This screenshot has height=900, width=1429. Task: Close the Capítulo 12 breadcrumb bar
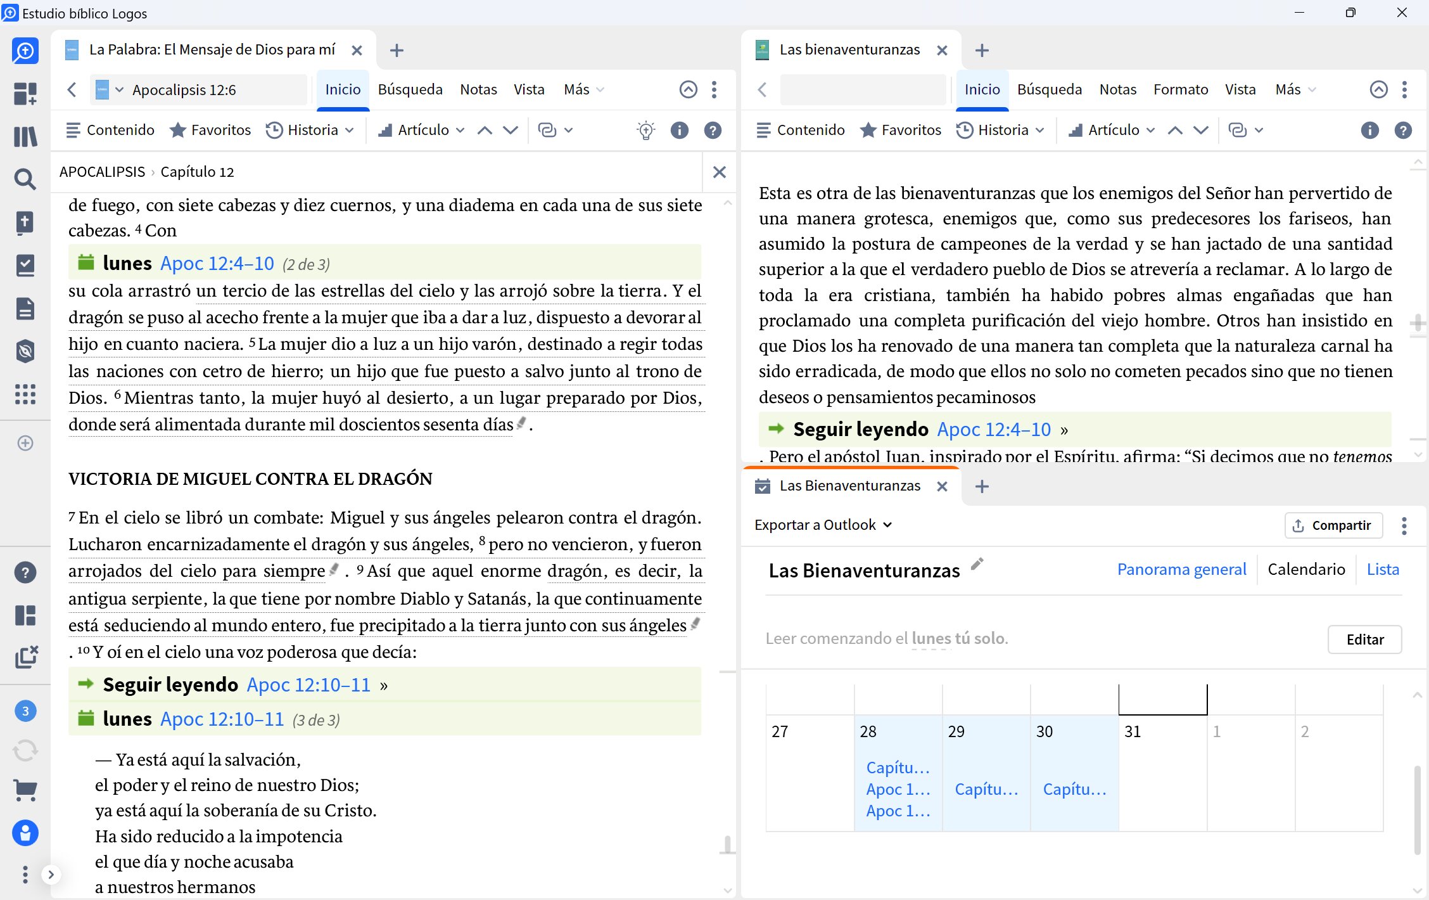click(720, 172)
